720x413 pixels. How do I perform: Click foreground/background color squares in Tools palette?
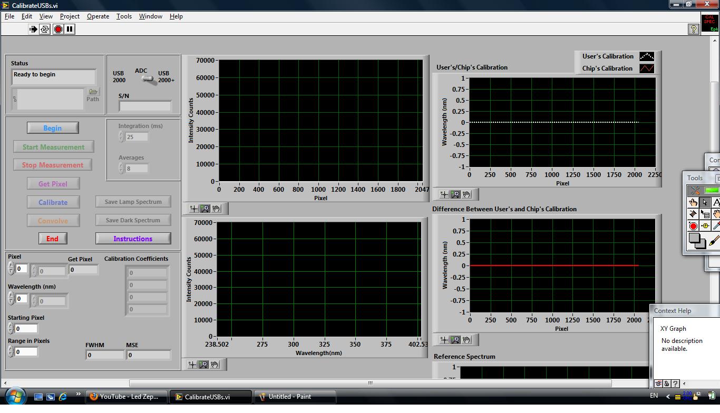697,241
